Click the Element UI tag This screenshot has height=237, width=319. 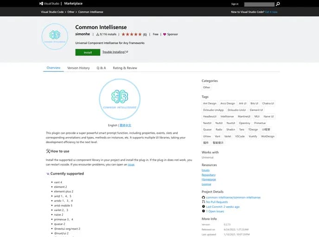pos(256,110)
